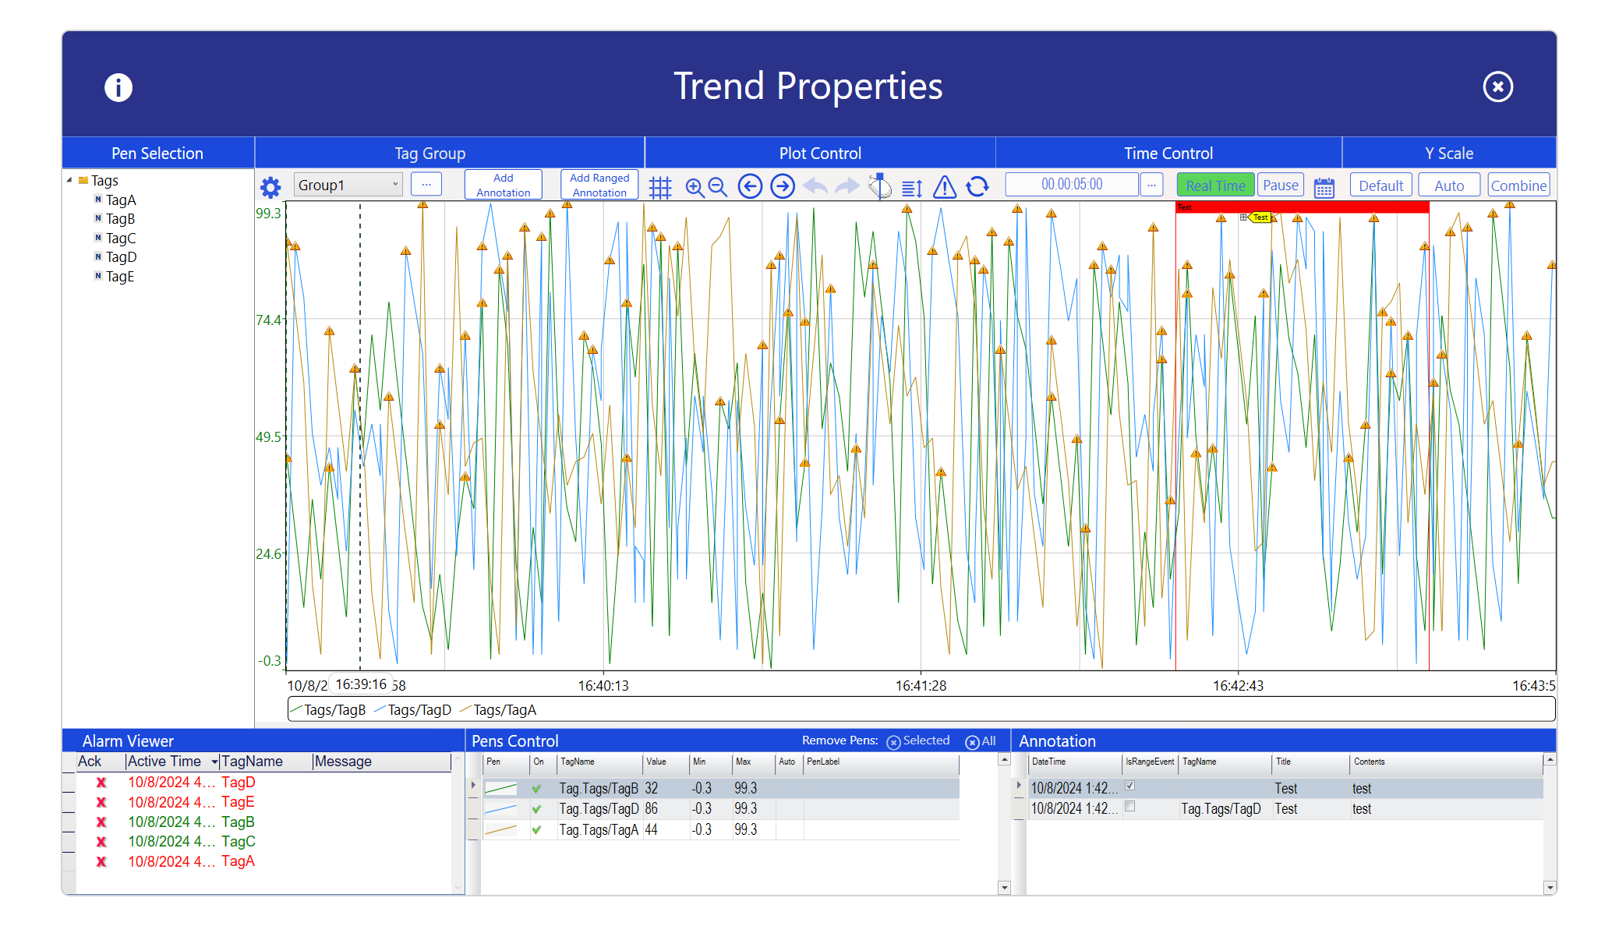
Task: Select TagC in the pen tree
Action: coord(121,239)
